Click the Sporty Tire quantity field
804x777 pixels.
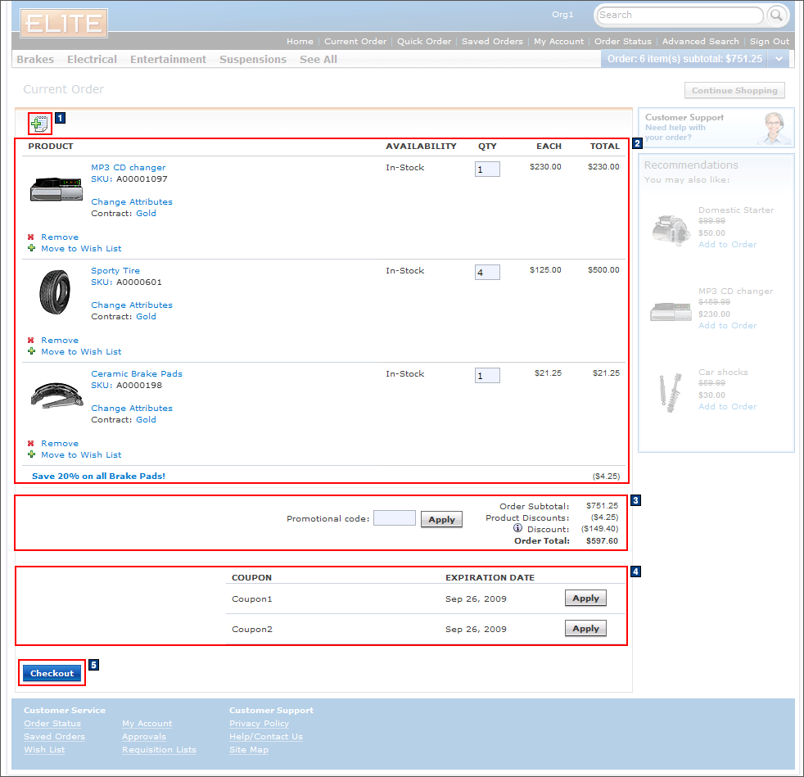tap(487, 272)
